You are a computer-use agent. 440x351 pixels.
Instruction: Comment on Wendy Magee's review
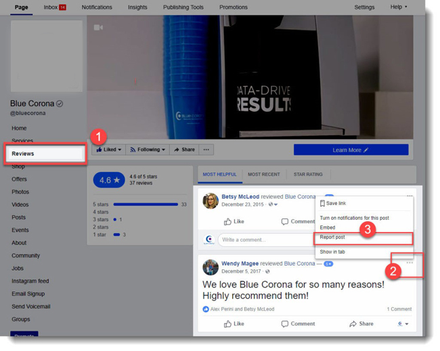click(x=298, y=324)
